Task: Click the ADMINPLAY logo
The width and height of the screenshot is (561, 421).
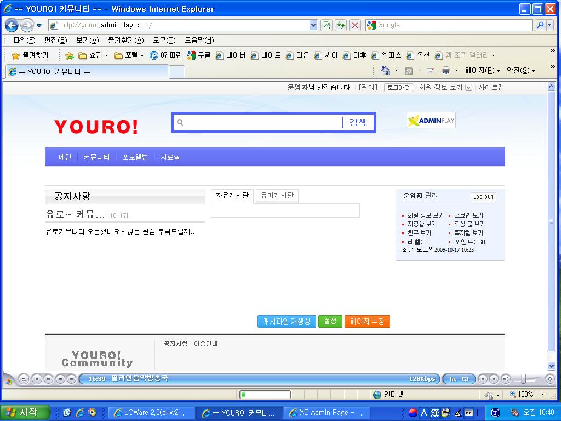Action: 431,120
